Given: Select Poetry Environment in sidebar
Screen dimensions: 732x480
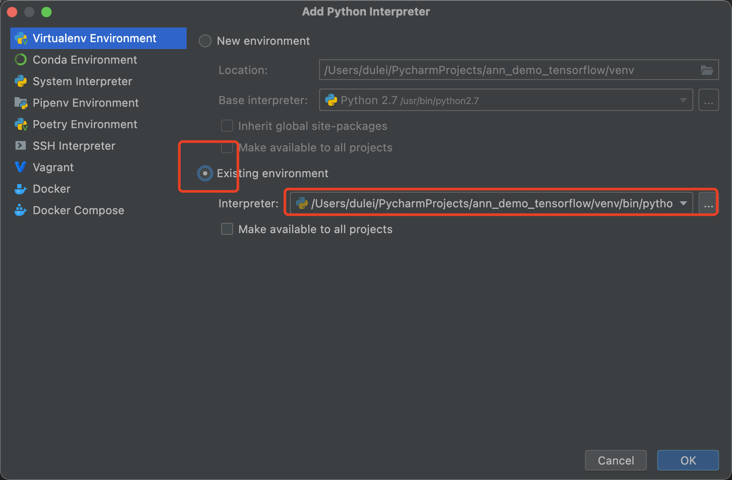Looking at the screenshot, I should tap(98, 124).
